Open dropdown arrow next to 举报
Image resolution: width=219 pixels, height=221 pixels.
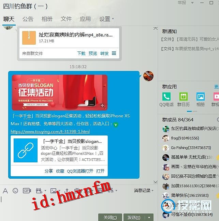pyautogui.click(x=192, y=3)
